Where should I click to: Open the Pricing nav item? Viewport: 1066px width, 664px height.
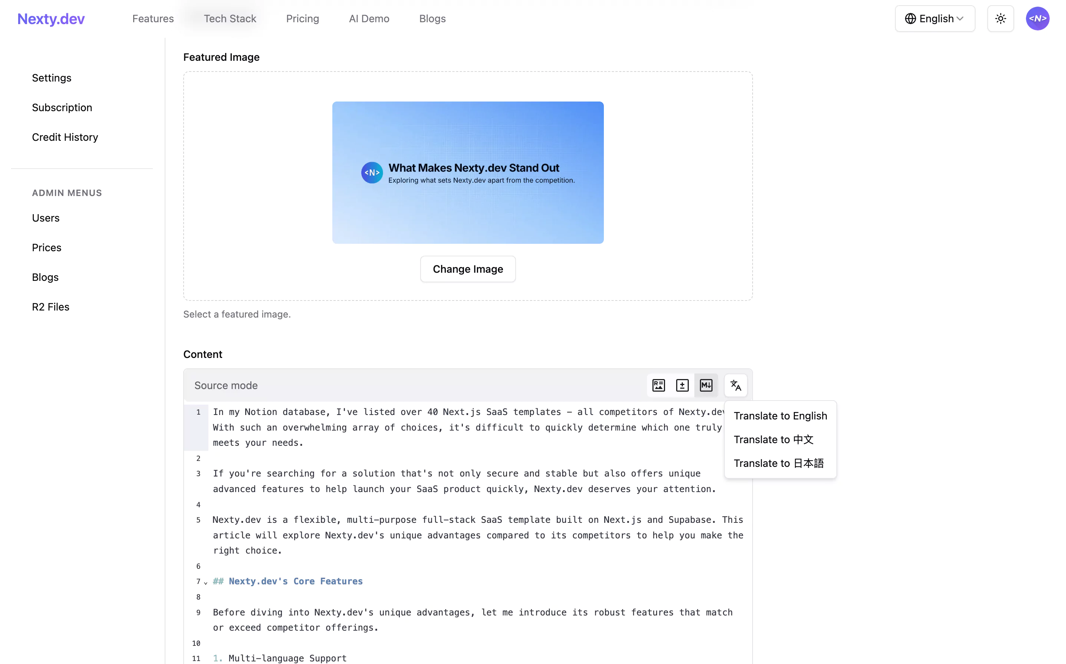tap(302, 19)
